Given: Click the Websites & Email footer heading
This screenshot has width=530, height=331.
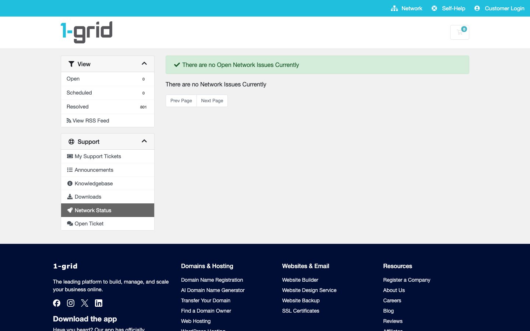Looking at the screenshot, I should tap(305, 266).
